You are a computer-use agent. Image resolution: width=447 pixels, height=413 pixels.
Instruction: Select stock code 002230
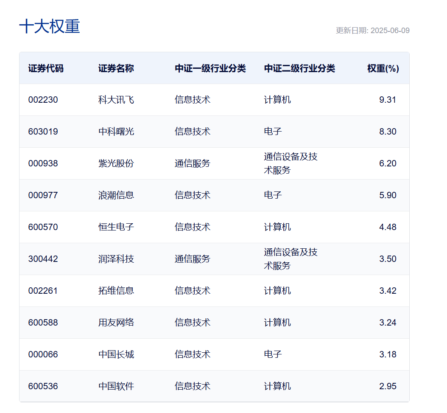pos(43,100)
